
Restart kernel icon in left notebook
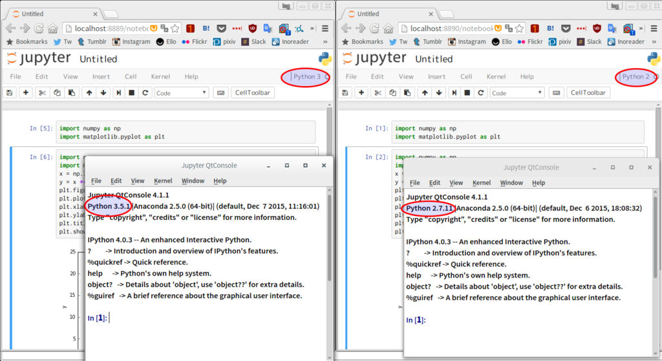click(145, 93)
